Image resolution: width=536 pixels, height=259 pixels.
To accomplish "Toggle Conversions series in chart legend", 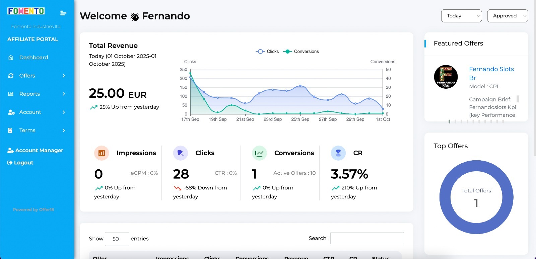I will (x=301, y=52).
